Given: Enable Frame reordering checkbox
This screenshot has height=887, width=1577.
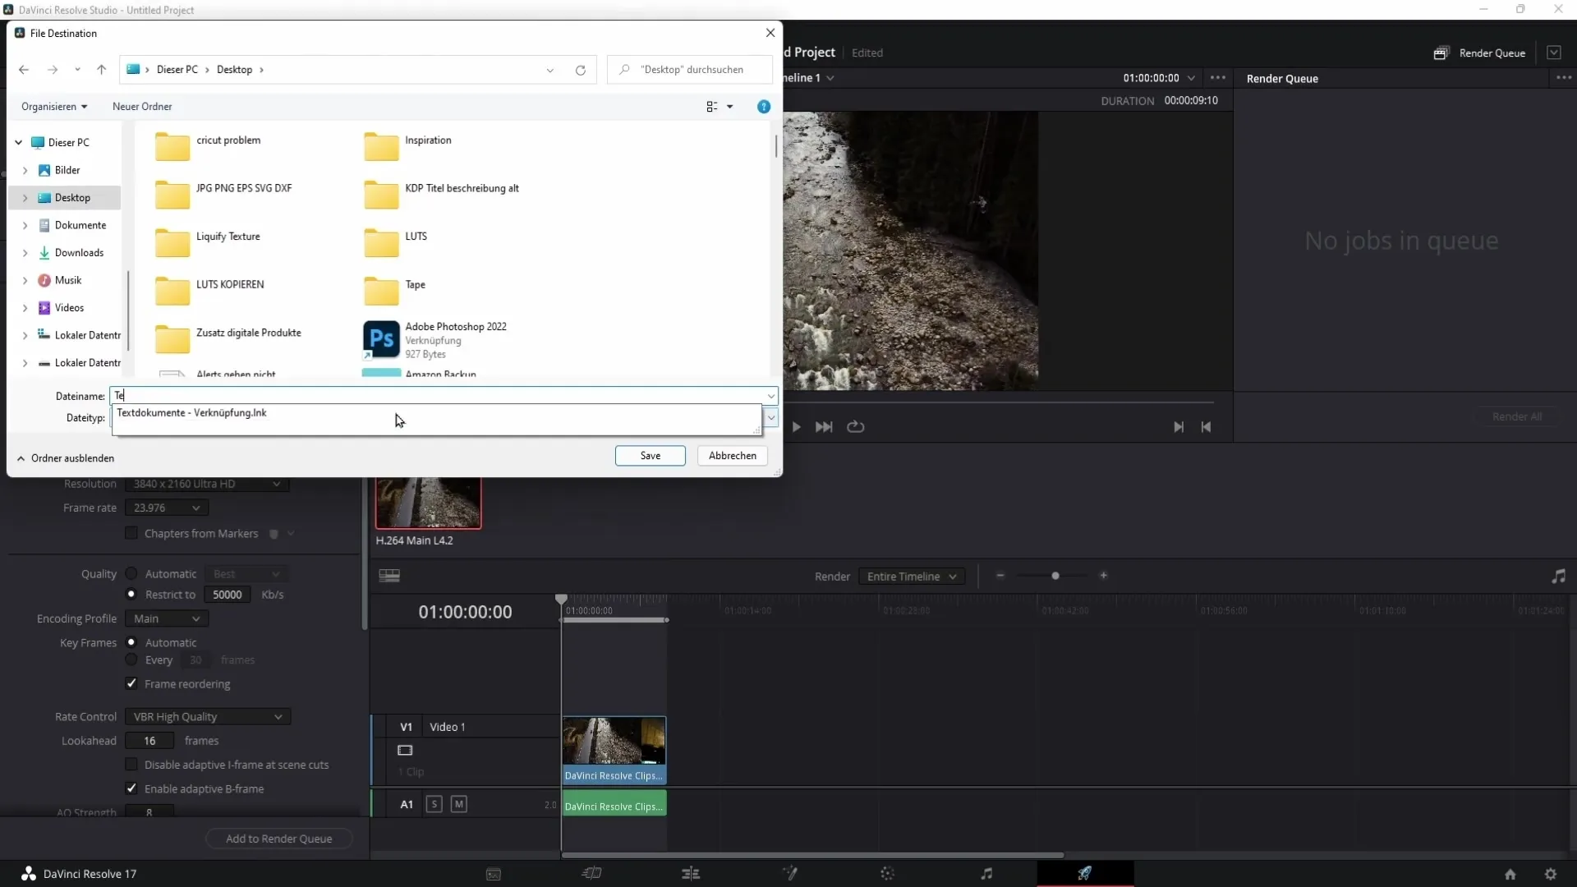Looking at the screenshot, I should pos(131,683).
